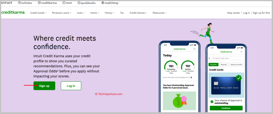Expand the Resources menu
Screen dimensions: 273x114
pyautogui.click(x=159, y=13)
